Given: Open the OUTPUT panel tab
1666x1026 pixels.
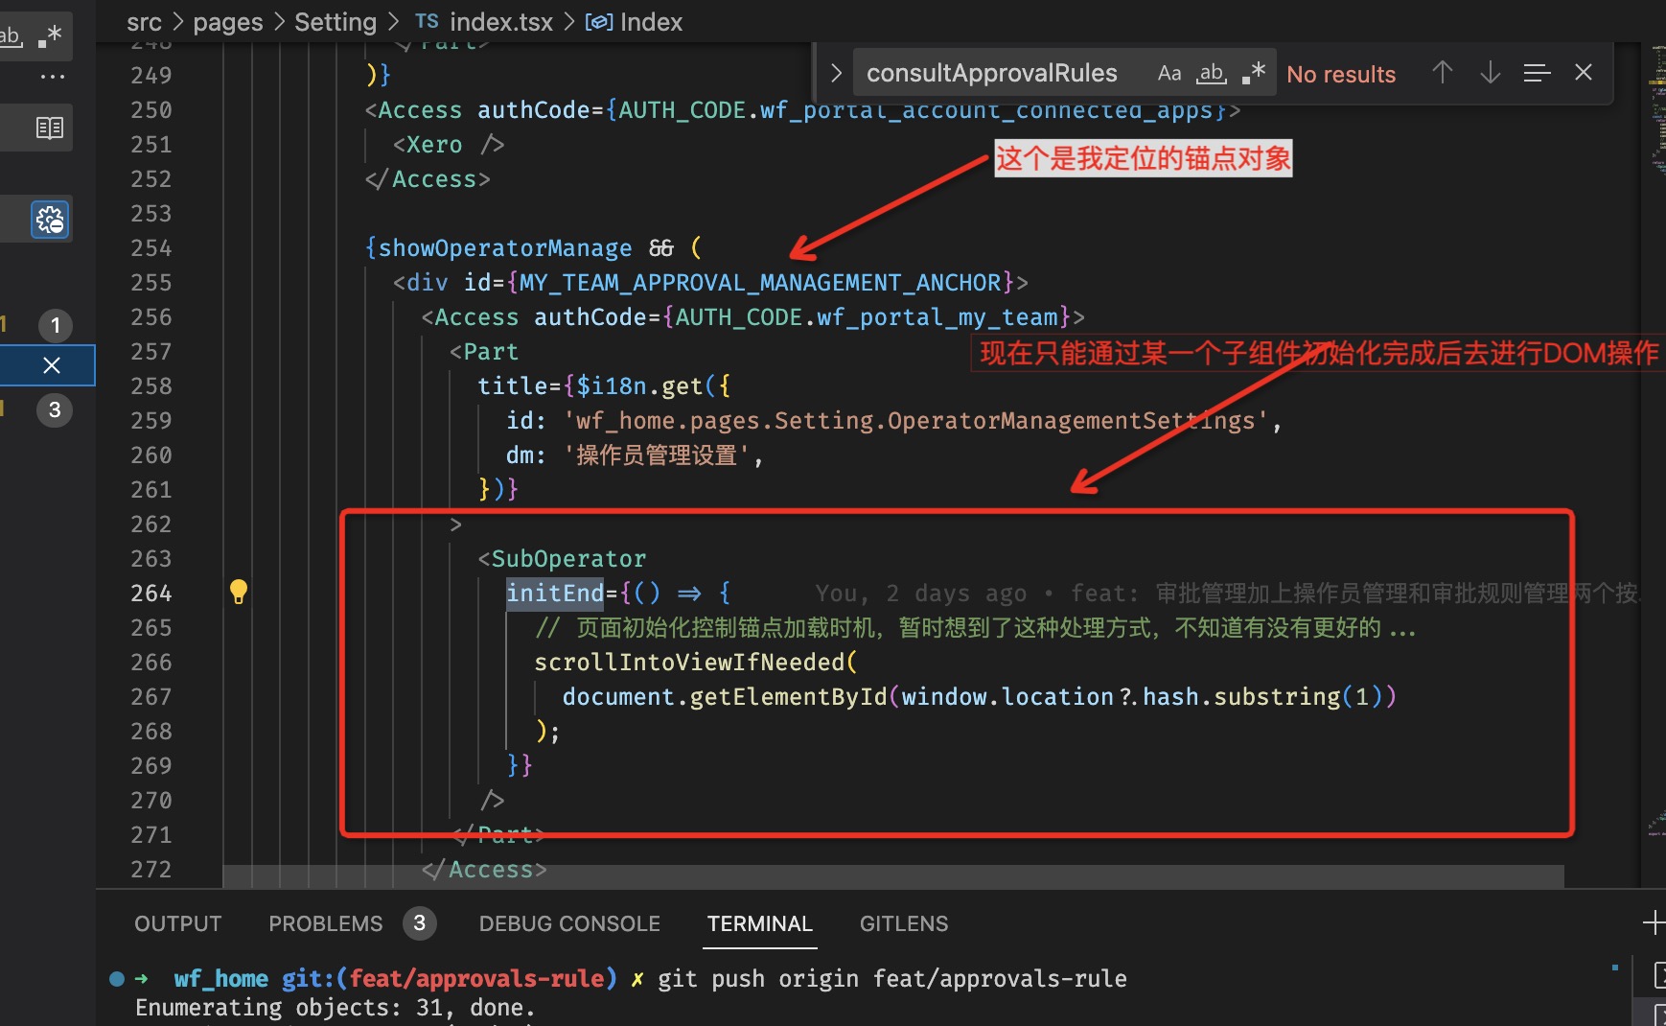Looking at the screenshot, I should (177, 923).
